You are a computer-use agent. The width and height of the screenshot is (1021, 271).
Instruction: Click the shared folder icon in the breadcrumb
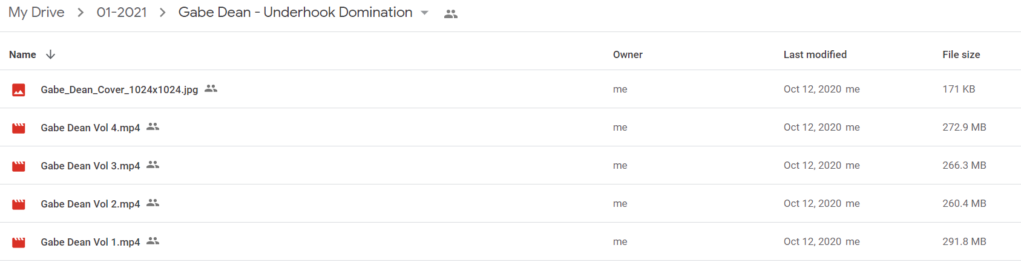[x=450, y=14]
